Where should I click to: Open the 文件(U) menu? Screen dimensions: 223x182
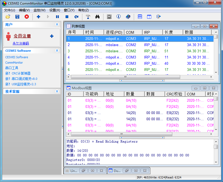click(9, 10)
